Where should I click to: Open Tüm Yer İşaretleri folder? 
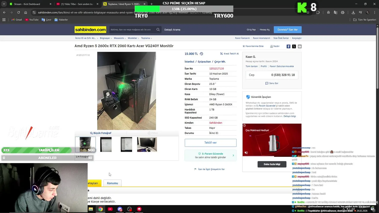[x=365, y=20]
